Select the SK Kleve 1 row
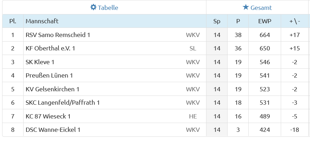The image size is (310, 141). click(x=40, y=62)
